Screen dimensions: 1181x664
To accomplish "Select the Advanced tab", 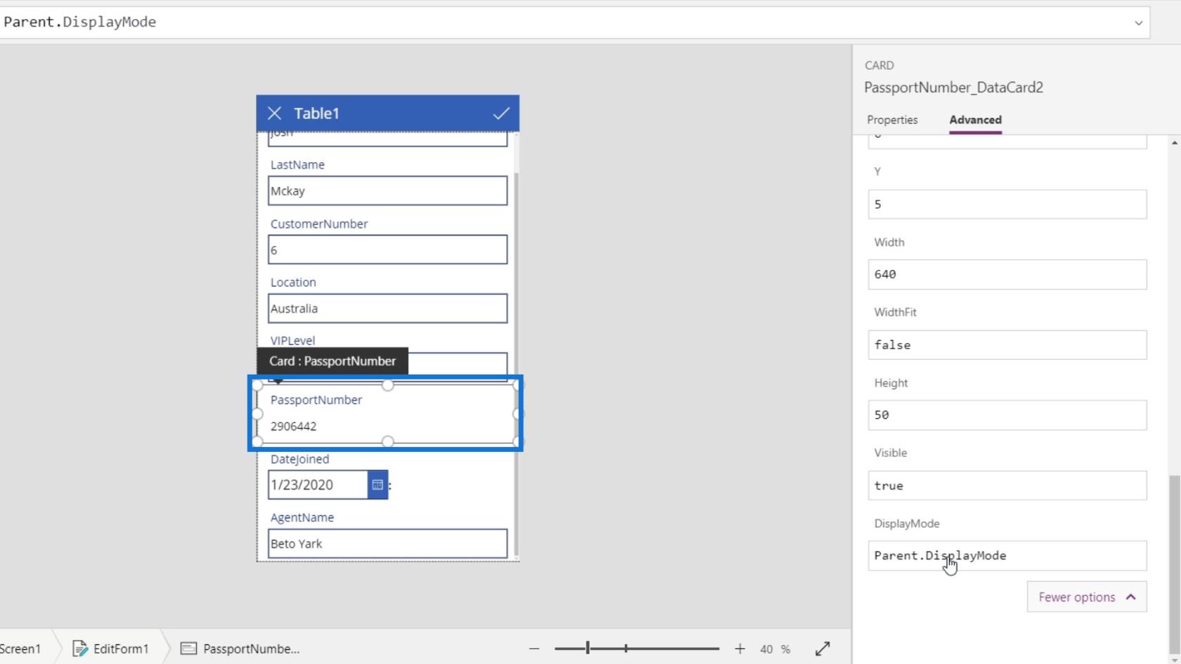I will 975,119.
